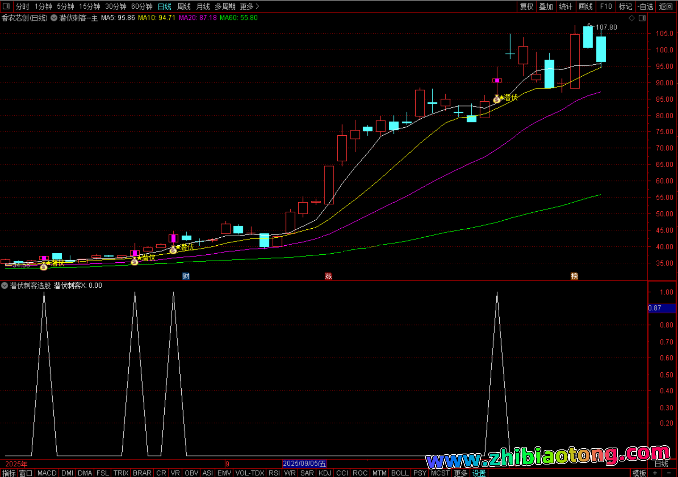Select the 60分钟 timeframe tab
The image size is (678, 477).
142,6
